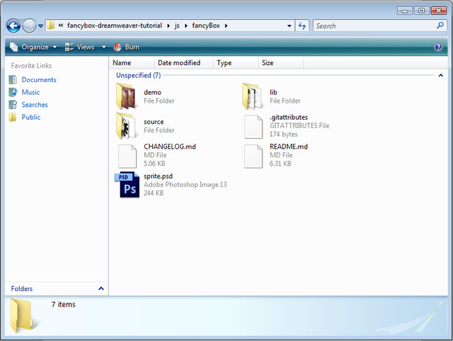The width and height of the screenshot is (453, 341).
Task: Open the demo folder icon
Action: tap(127, 97)
